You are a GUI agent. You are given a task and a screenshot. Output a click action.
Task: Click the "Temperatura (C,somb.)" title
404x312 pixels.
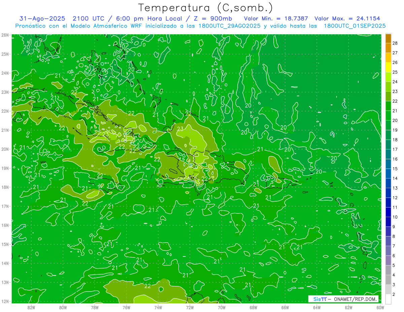click(205, 7)
